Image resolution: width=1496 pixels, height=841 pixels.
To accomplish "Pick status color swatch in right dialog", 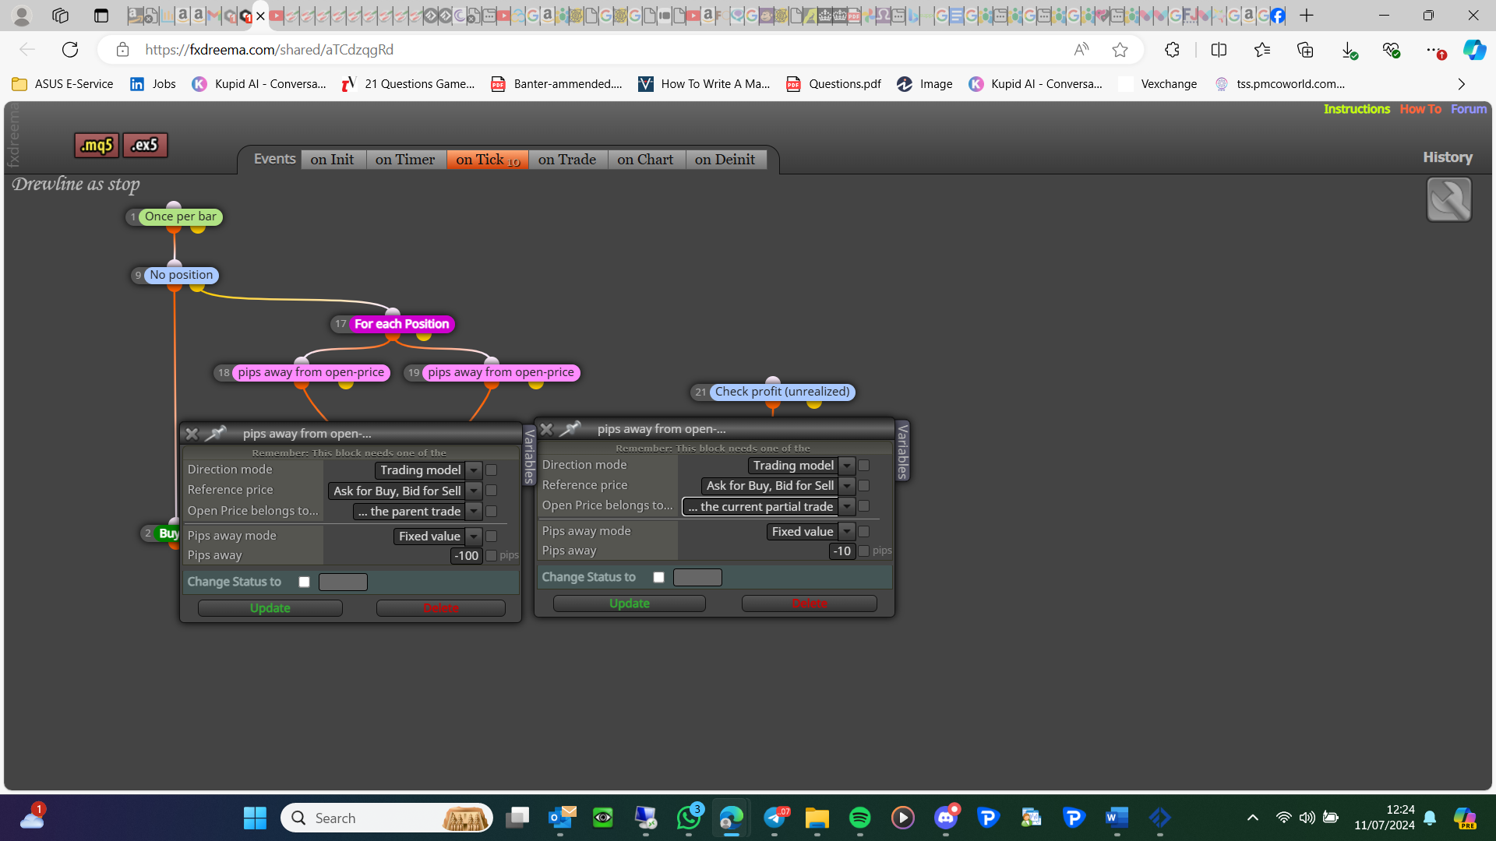I will click(697, 577).
